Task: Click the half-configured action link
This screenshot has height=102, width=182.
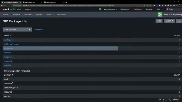Action: tap(11, 44)
